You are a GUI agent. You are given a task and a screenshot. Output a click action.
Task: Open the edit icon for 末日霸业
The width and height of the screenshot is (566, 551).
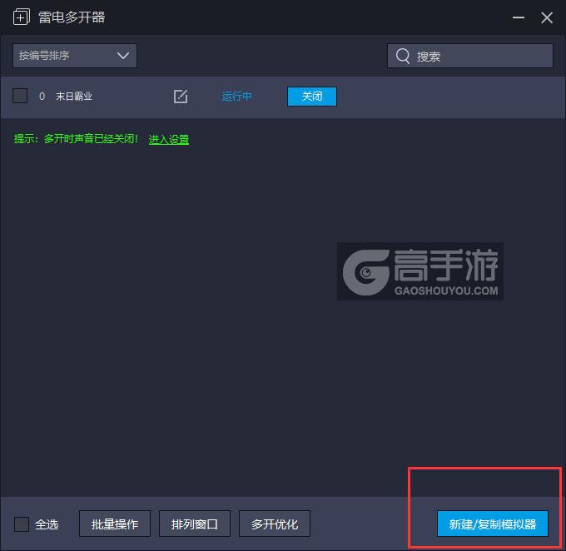pyautogui.click(x=181, y=97)
